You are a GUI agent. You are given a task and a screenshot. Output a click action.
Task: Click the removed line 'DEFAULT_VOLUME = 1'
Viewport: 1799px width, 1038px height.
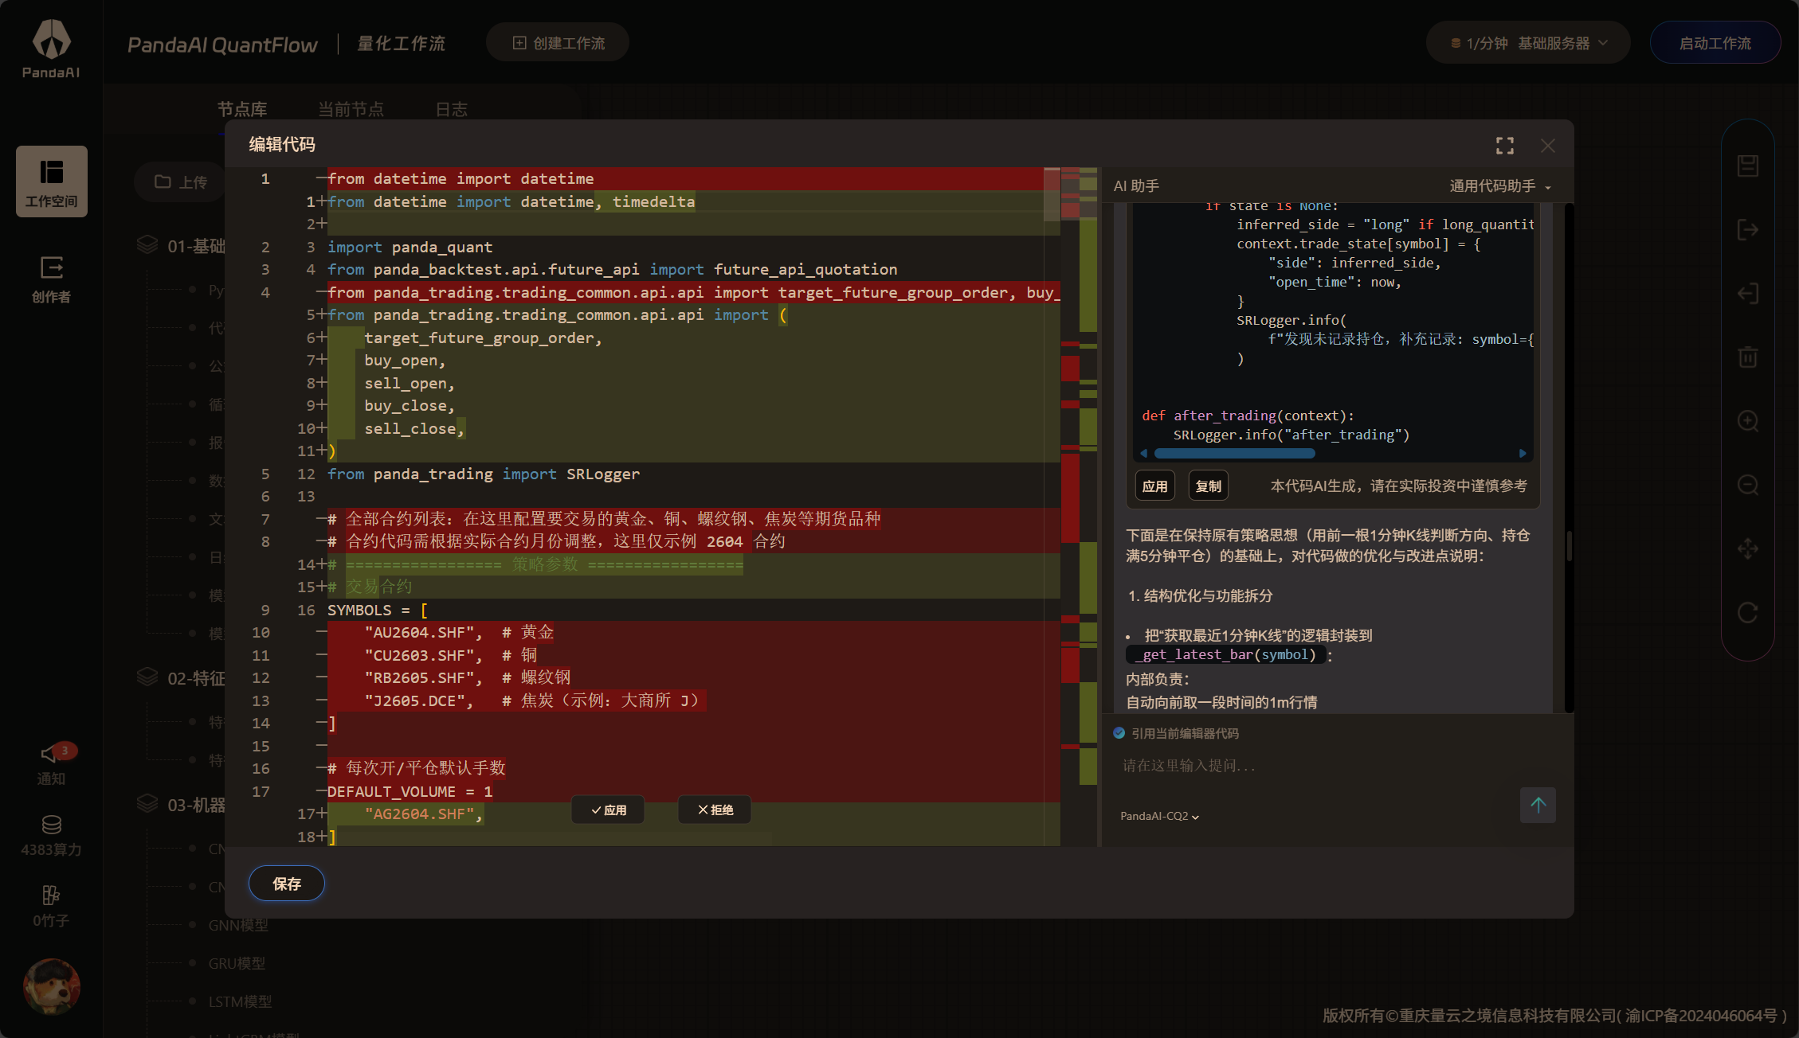click(x=410, y=791)
